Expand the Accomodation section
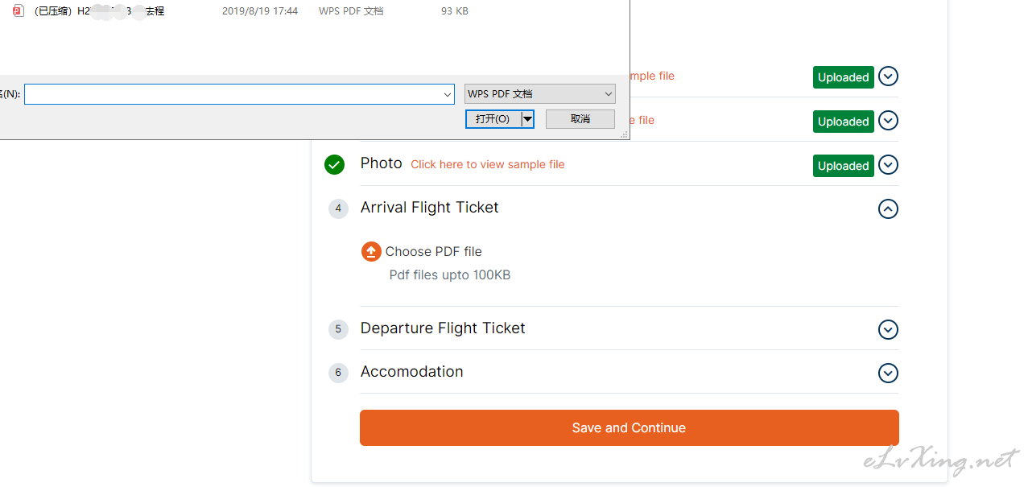1028x487 pixels. (888, 373)
